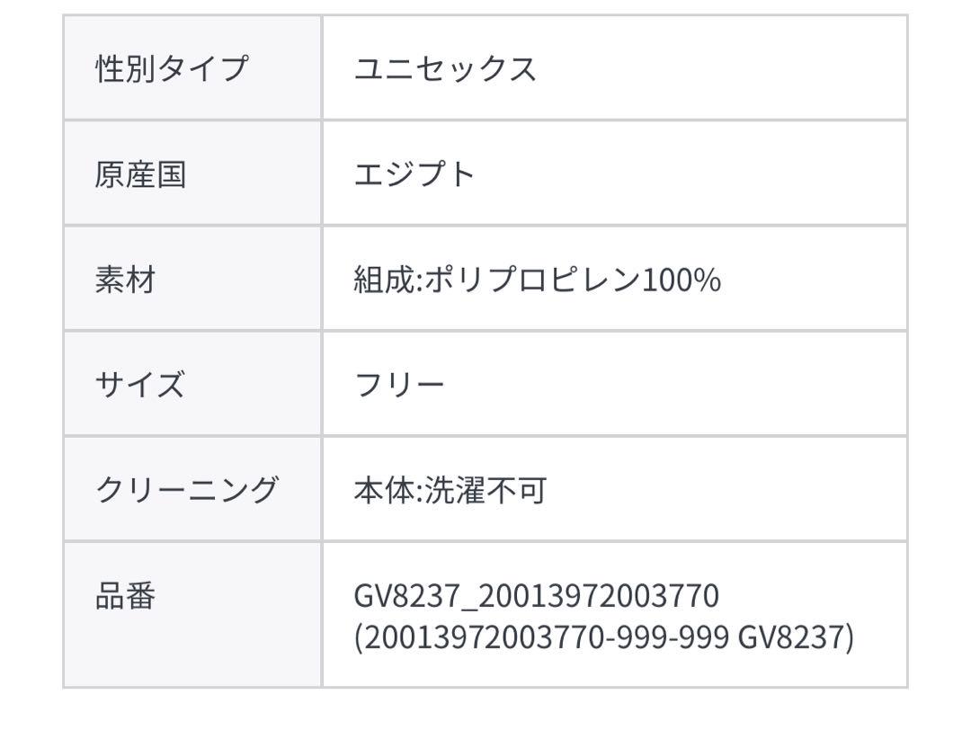The image size is (971, 739).
Task: Click the 100% text in material row
Action: (x=681, y=280)
